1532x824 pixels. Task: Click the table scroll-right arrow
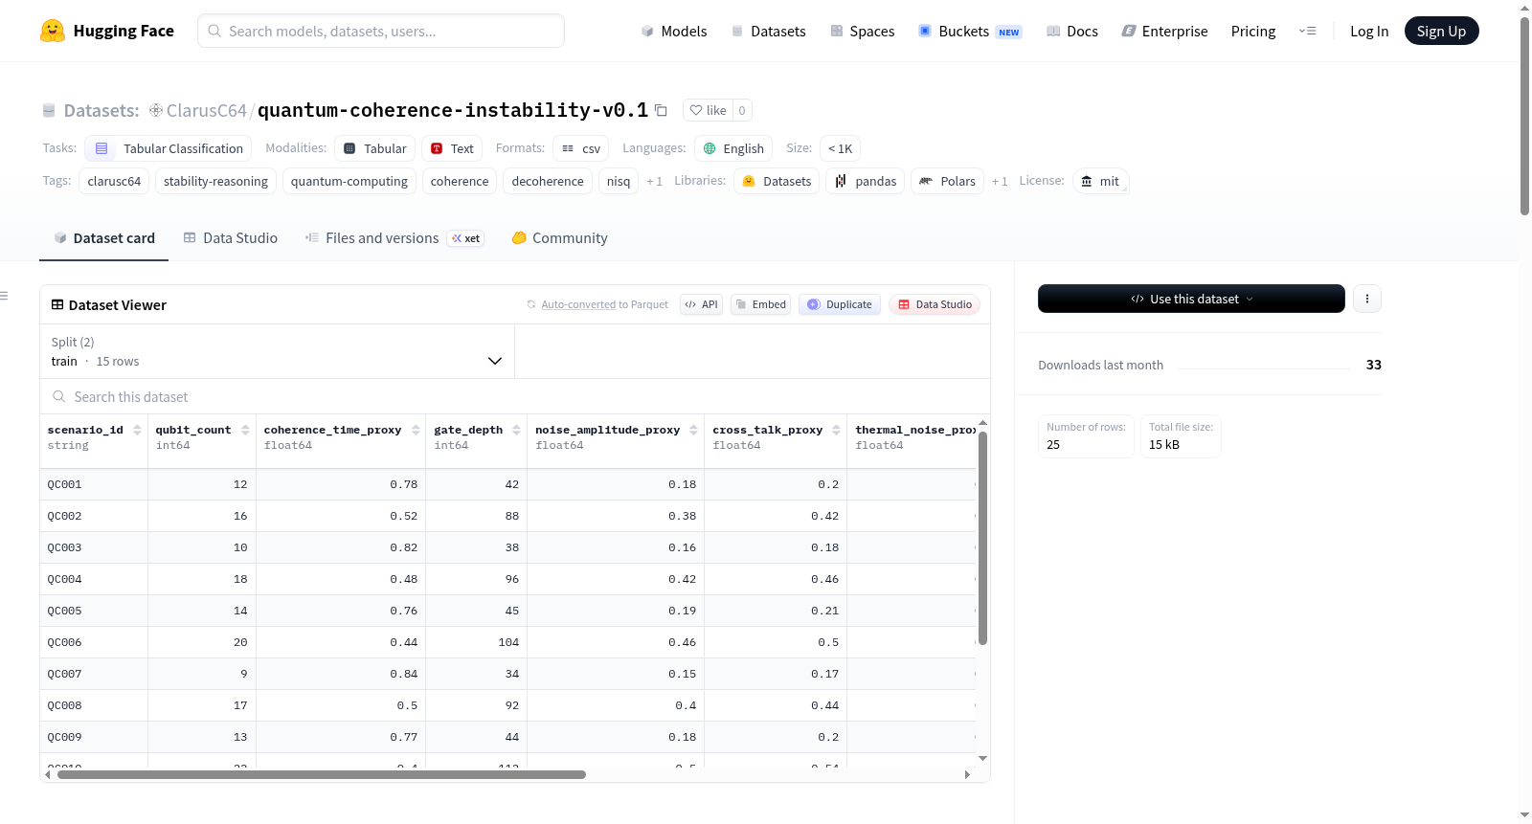point(967,774)
